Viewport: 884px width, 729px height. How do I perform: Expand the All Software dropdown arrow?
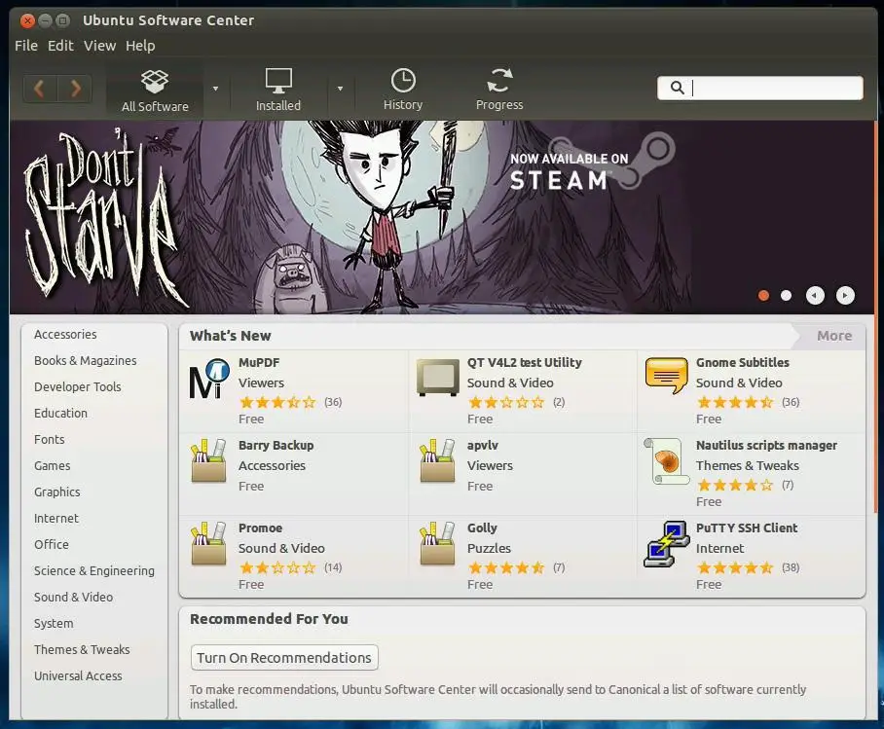[x=215, y=89]
